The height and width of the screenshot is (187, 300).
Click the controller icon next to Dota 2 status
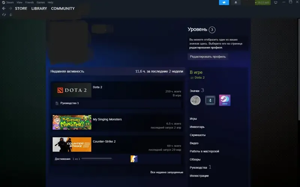[192, 78]
